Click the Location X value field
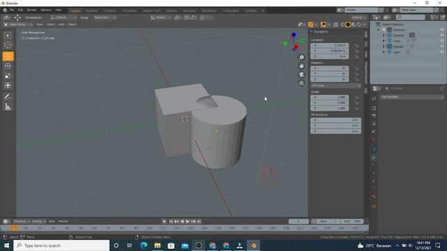The image size is (447, 251). 330,45
